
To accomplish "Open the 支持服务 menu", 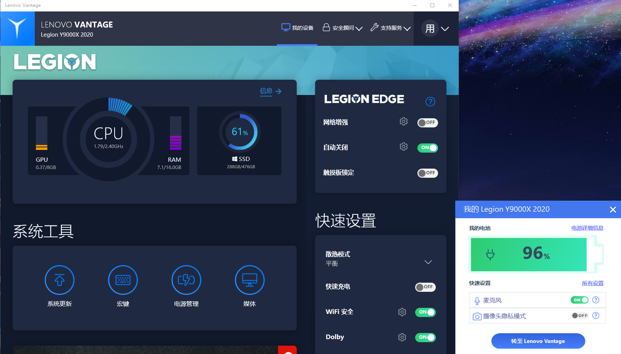I will (x=390, y=28).
